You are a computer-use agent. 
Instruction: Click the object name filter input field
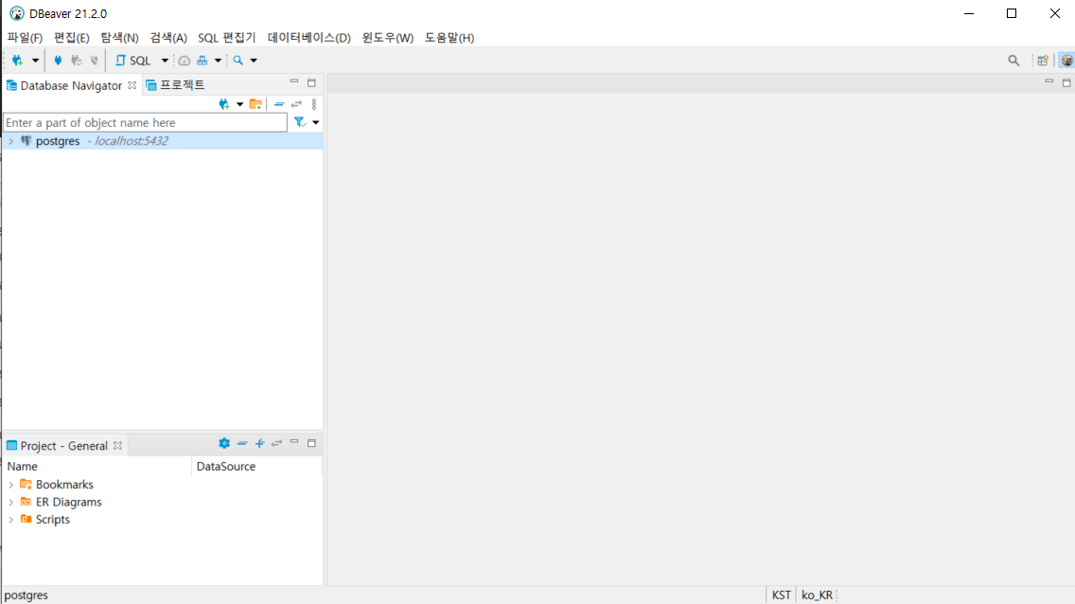point(146,123)
